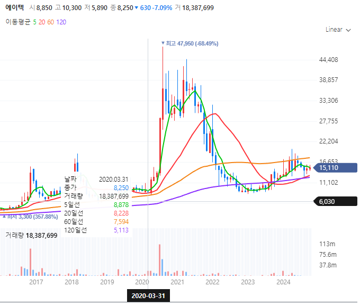The image size is (360, 305).
Task: Click the 44,408 price axis label
Action: tap(329, 60)
